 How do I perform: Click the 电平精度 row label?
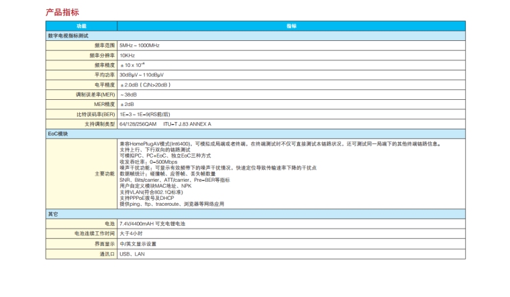105,85
